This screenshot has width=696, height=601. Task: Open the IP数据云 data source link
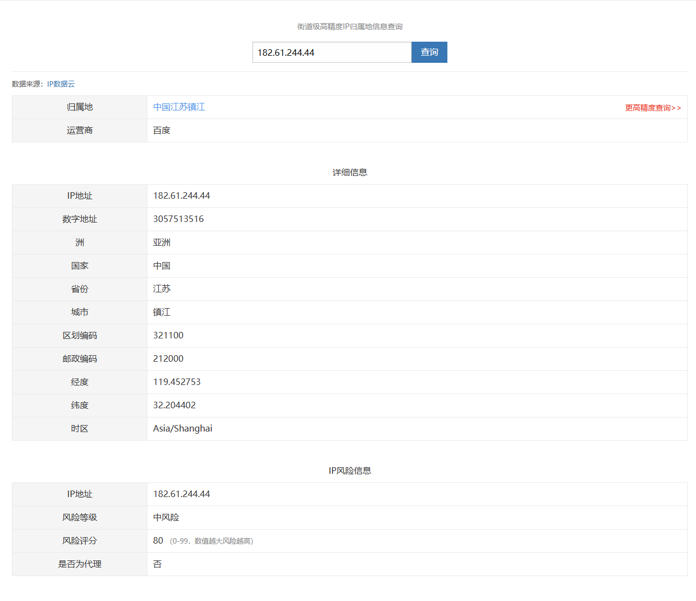(x=61, y=84)
